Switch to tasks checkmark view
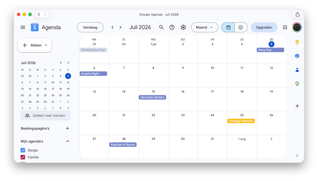The image size is (318, 181). [x=241, y=27]
